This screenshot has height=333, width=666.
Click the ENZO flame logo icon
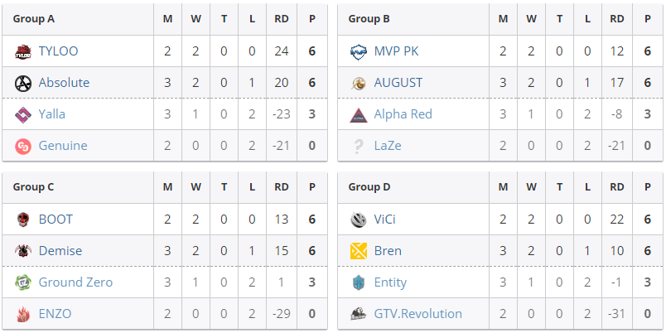(x=23, y=314)
